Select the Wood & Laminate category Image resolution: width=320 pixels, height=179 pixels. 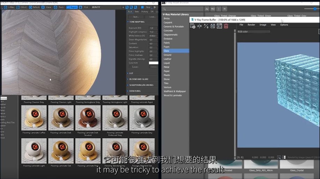point(173,95)
